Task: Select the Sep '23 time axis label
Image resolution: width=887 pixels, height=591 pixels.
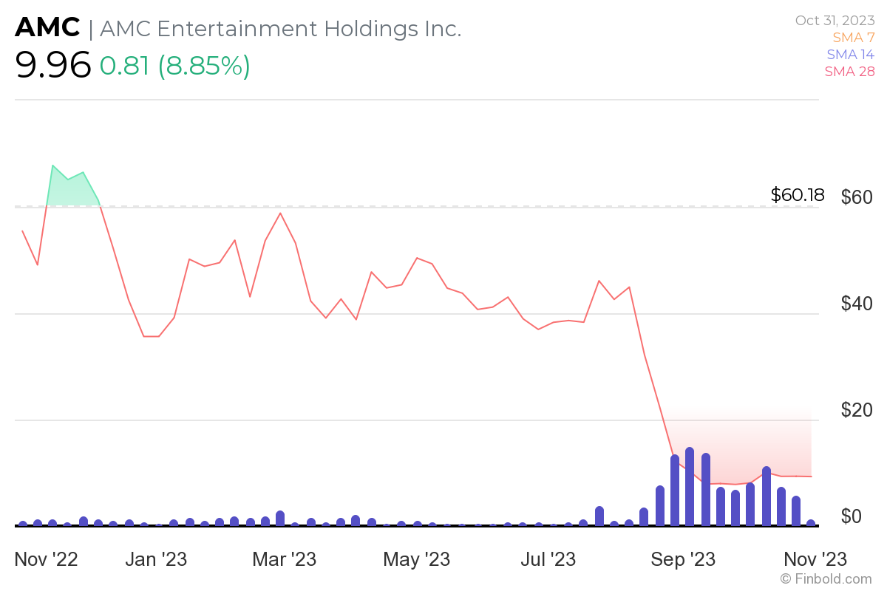Action: 683,558
